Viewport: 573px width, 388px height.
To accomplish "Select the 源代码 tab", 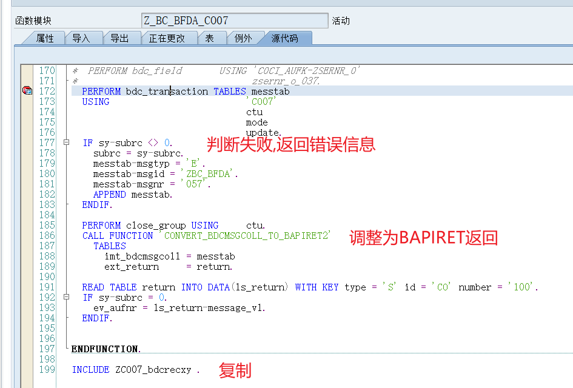I will click(x=284, y=38).
